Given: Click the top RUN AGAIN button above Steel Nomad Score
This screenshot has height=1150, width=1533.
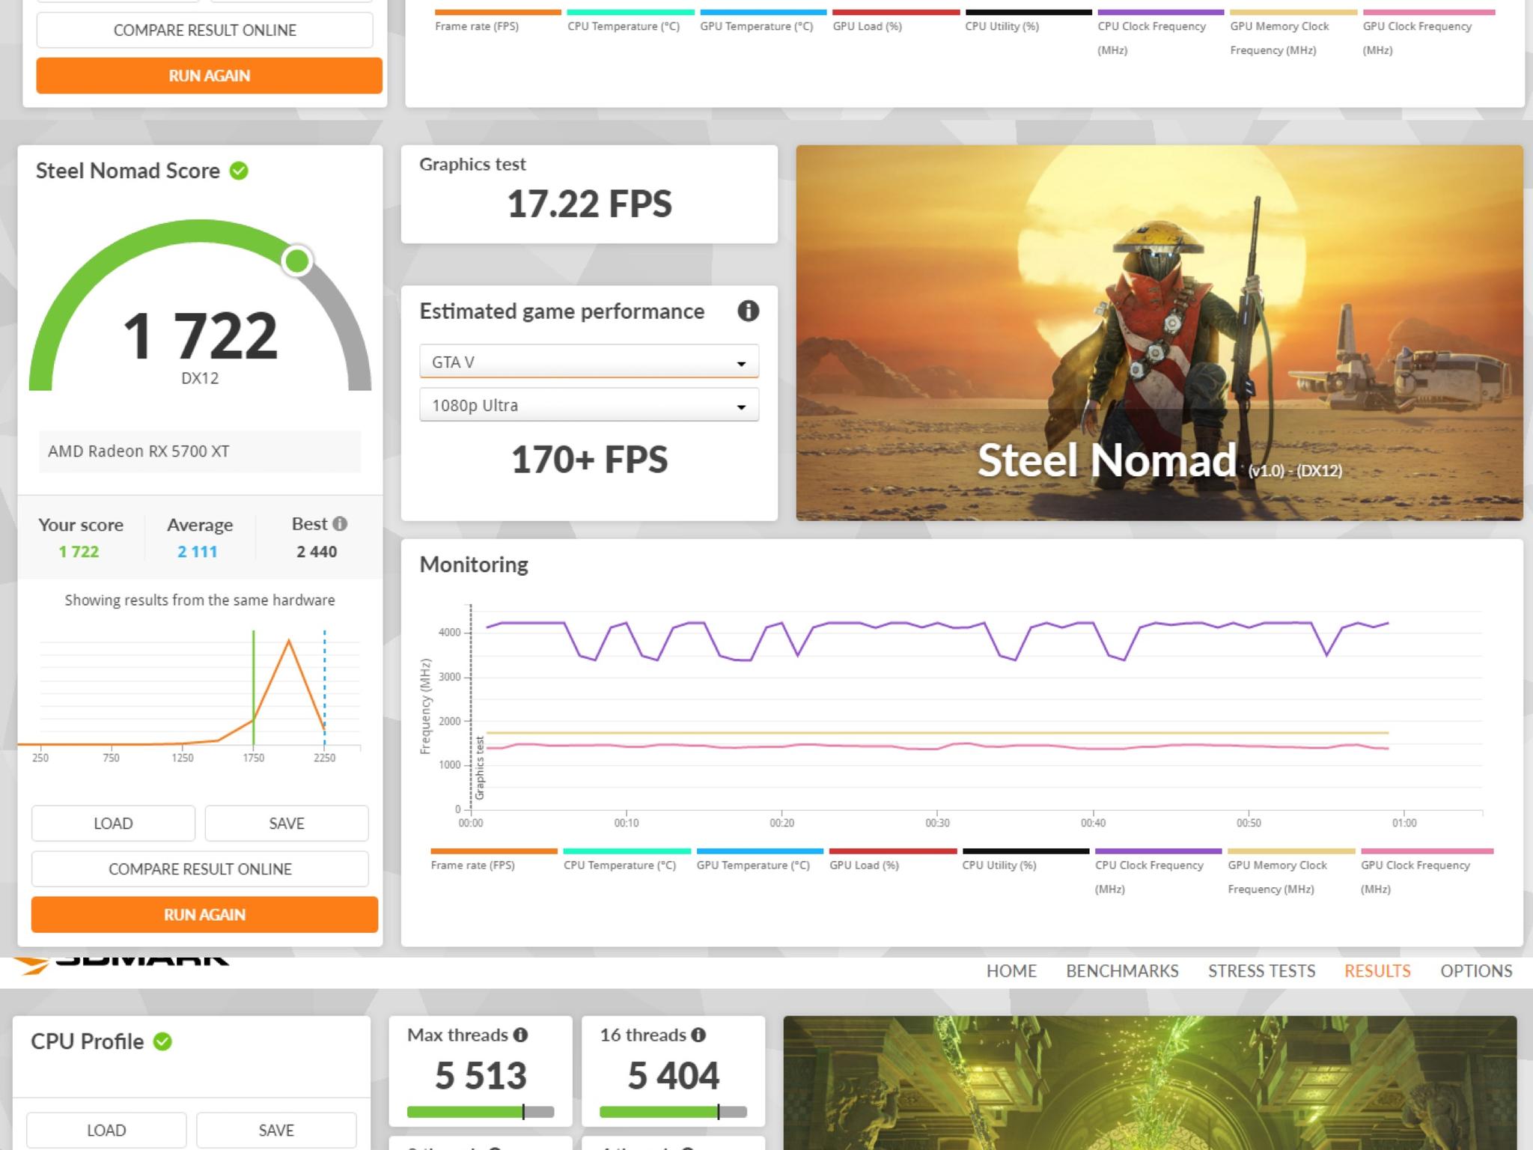Looking at the screenshot, I should coord(209,76).
